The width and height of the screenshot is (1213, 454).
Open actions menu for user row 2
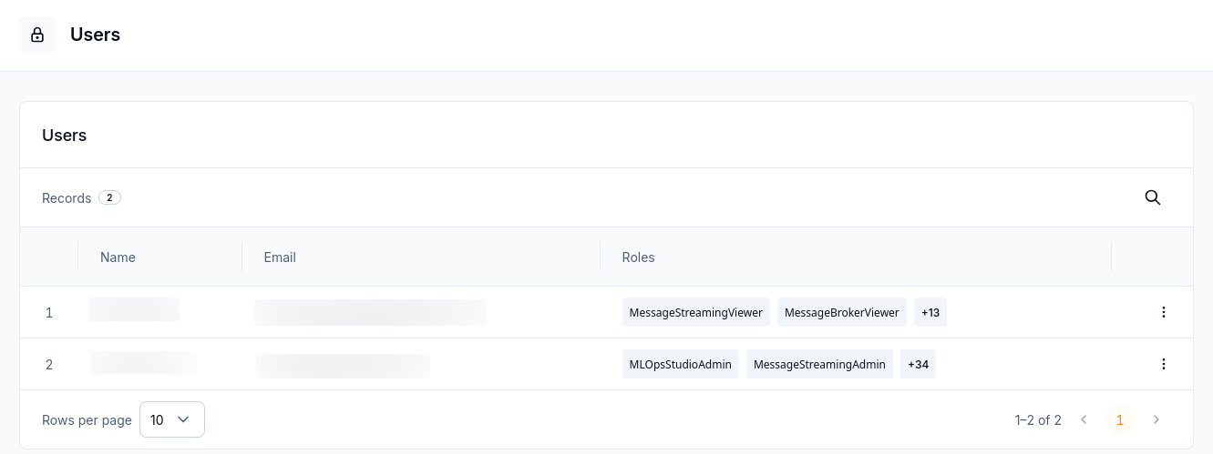[1164, 364]
